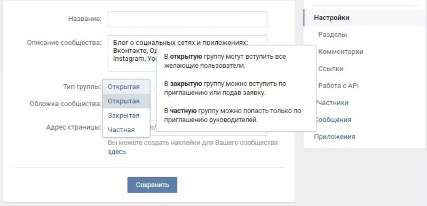This screenshot has height=206, width=427.
Task: Click the Обложка сообщества label
Action: 65,104
